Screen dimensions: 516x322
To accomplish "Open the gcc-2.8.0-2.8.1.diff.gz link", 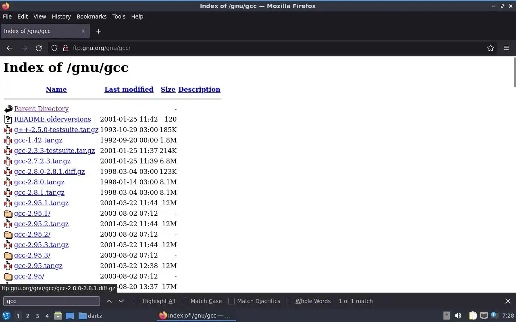I will coord(49,171).
